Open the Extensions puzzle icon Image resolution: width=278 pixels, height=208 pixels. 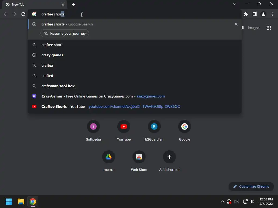coord(246,14)
